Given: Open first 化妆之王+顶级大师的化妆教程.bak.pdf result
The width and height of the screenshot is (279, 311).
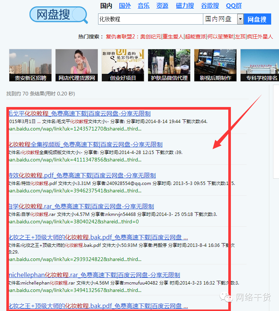Looking at the screenshot, I should [x=98, y=238].
